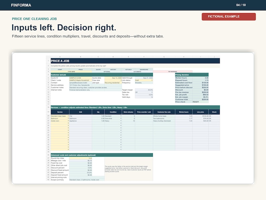
Task: Click the Pricing decision panel header
Action: coord(192,75)
